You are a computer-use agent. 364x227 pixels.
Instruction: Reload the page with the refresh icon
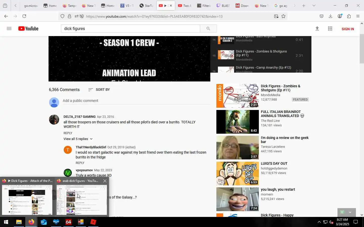point(24,16)
